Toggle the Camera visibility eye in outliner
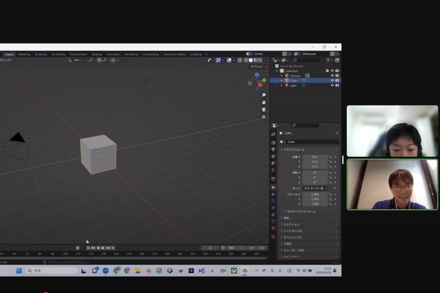The image size is (440, 293). click(x=332, y=76)
